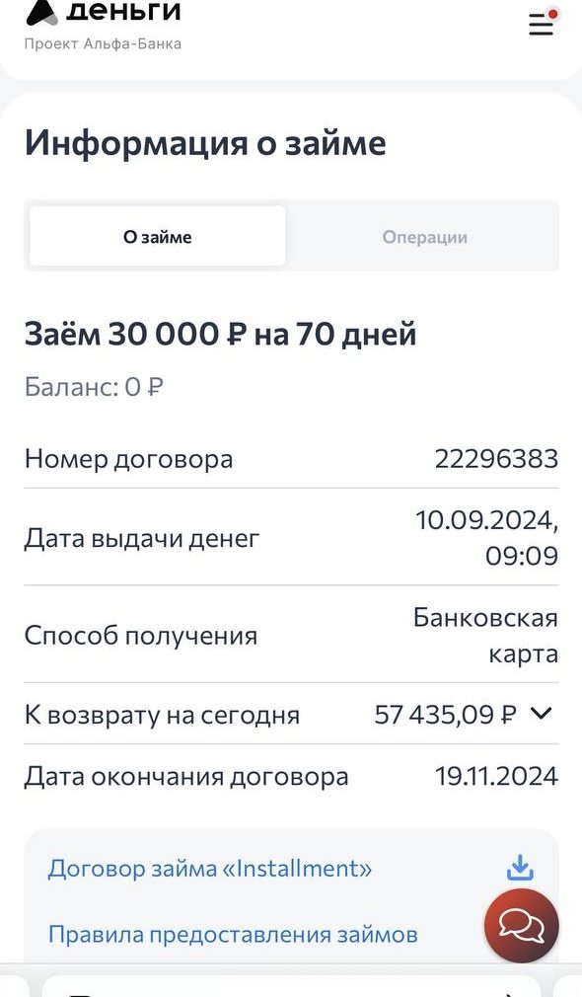The image size is (582, 997).
Task: Click the issue date 10.09.2024, 09:09
Action: (x=486, y=538)
